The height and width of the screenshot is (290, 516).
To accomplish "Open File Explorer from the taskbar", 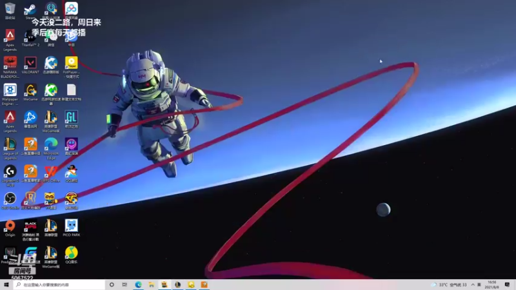I will point(152,284).
